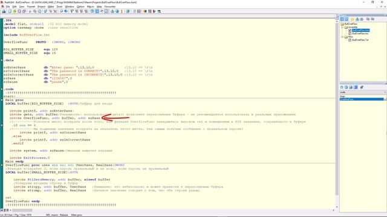Screen dimensions: 387x217
Task: Click the Cut (scissors) toolbar icon
Action: [x=30, y=11]
